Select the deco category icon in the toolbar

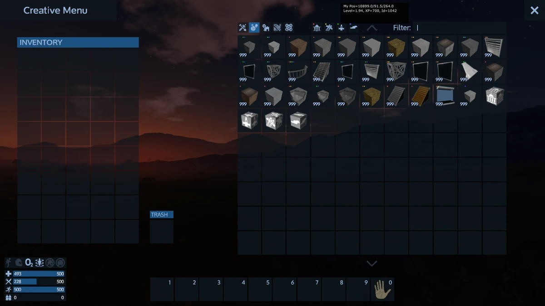(x=277, y=28)
